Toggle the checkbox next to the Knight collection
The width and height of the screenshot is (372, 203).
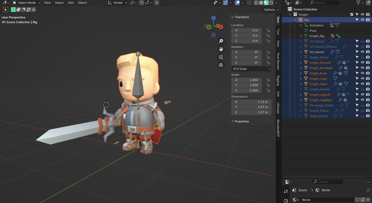click(x=352, y=14)
